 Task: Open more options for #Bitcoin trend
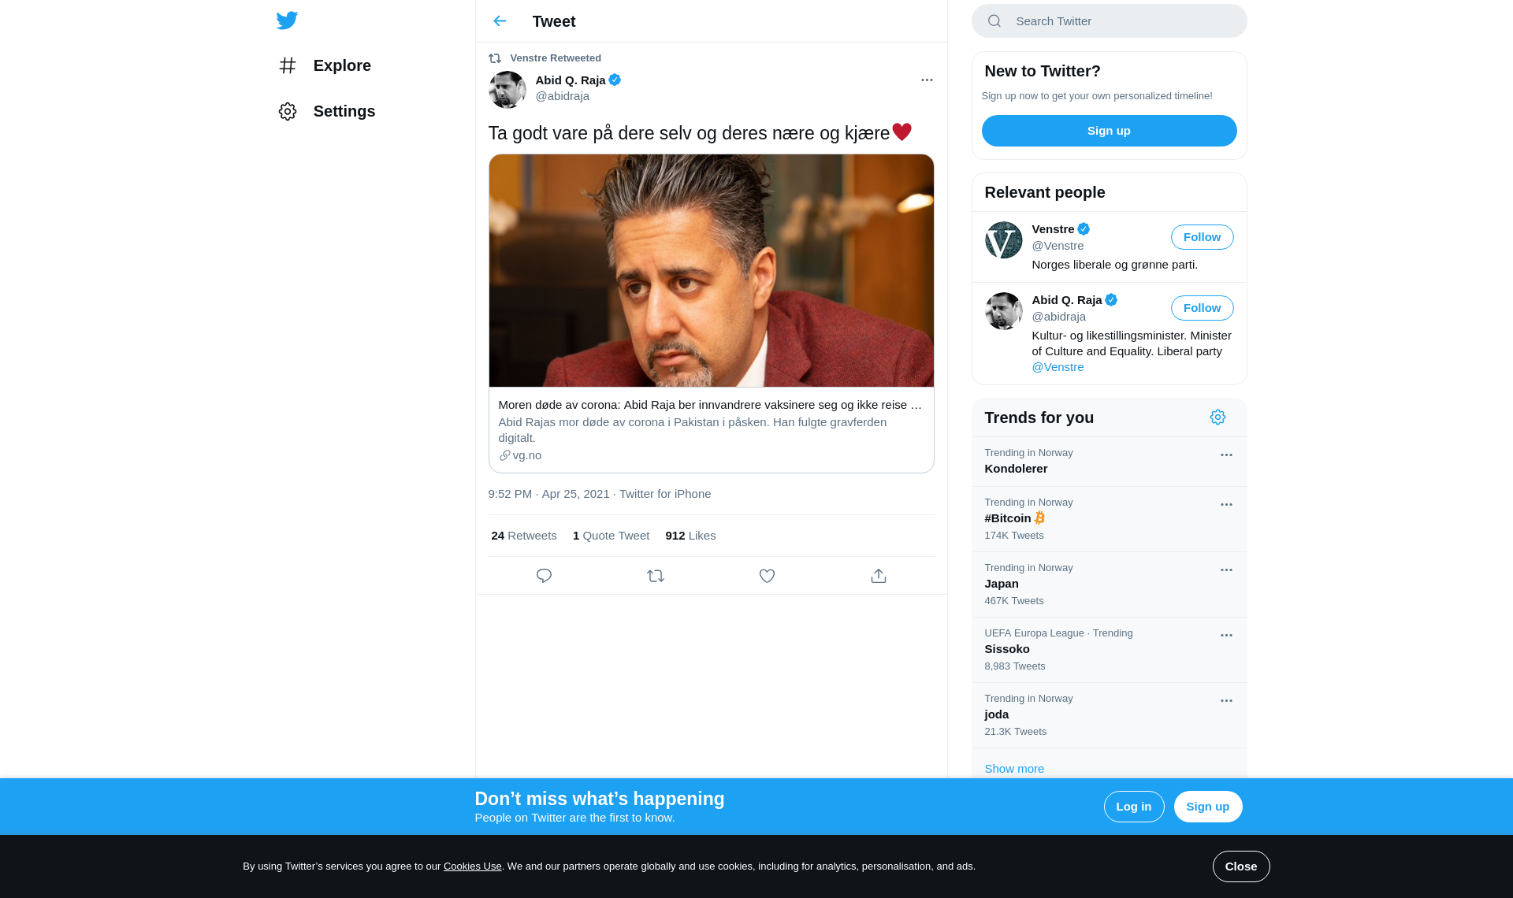(1226, 505)
